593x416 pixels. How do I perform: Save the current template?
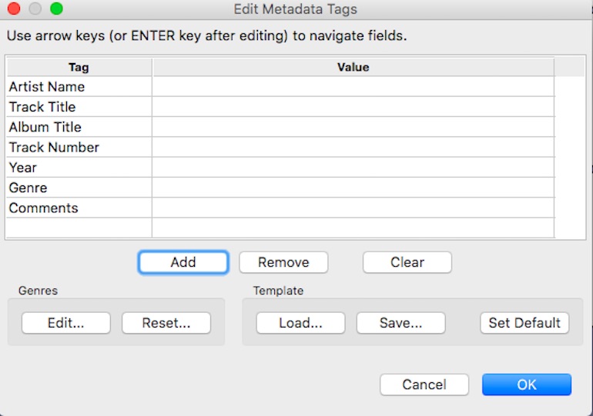400,323
